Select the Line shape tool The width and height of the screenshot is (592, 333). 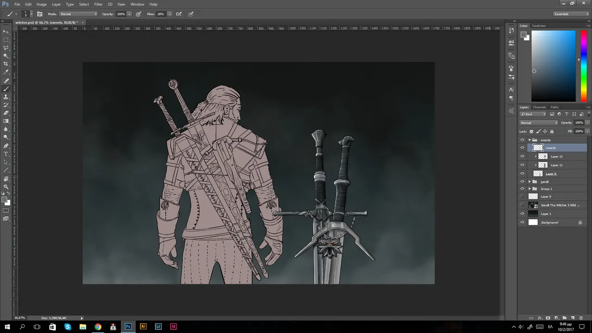point(6,170)
